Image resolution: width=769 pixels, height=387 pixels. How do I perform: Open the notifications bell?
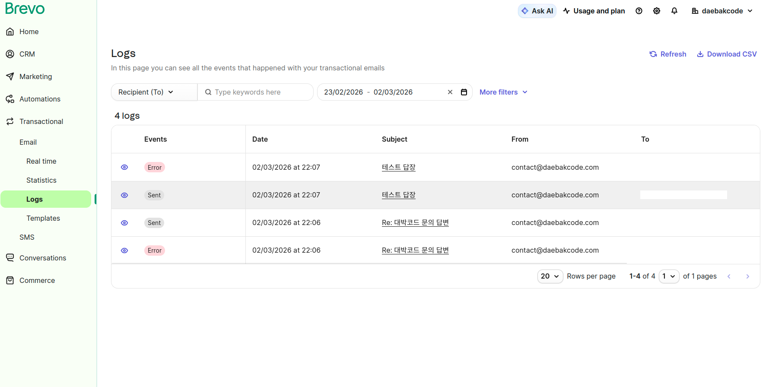coord(674,11)
